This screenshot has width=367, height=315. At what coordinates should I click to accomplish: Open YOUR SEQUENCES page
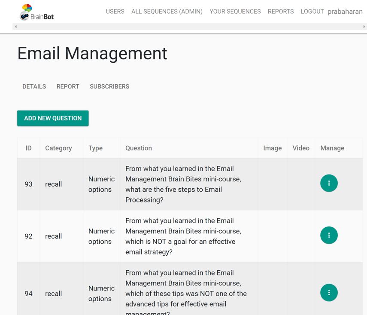point(235,12)
